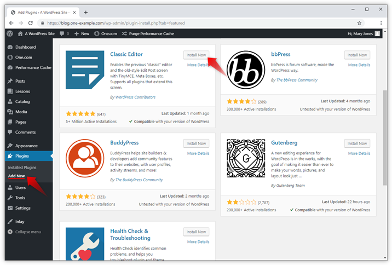Open the Classic Editor title link

126,54
